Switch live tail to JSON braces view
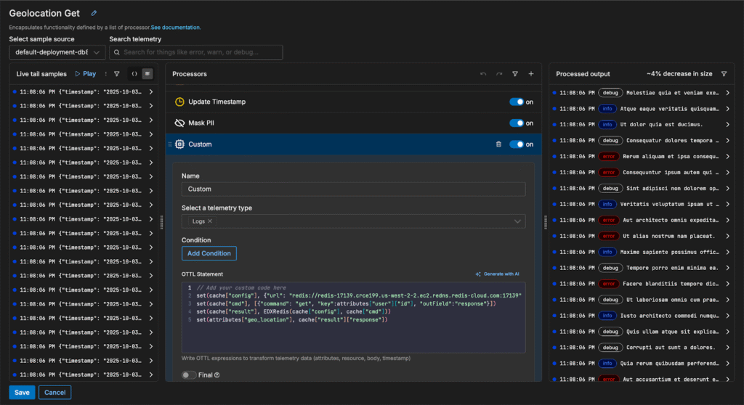Image resolution: width=744 pixels, height=405 pixels. pyautogui.click(x=134, y=74)
